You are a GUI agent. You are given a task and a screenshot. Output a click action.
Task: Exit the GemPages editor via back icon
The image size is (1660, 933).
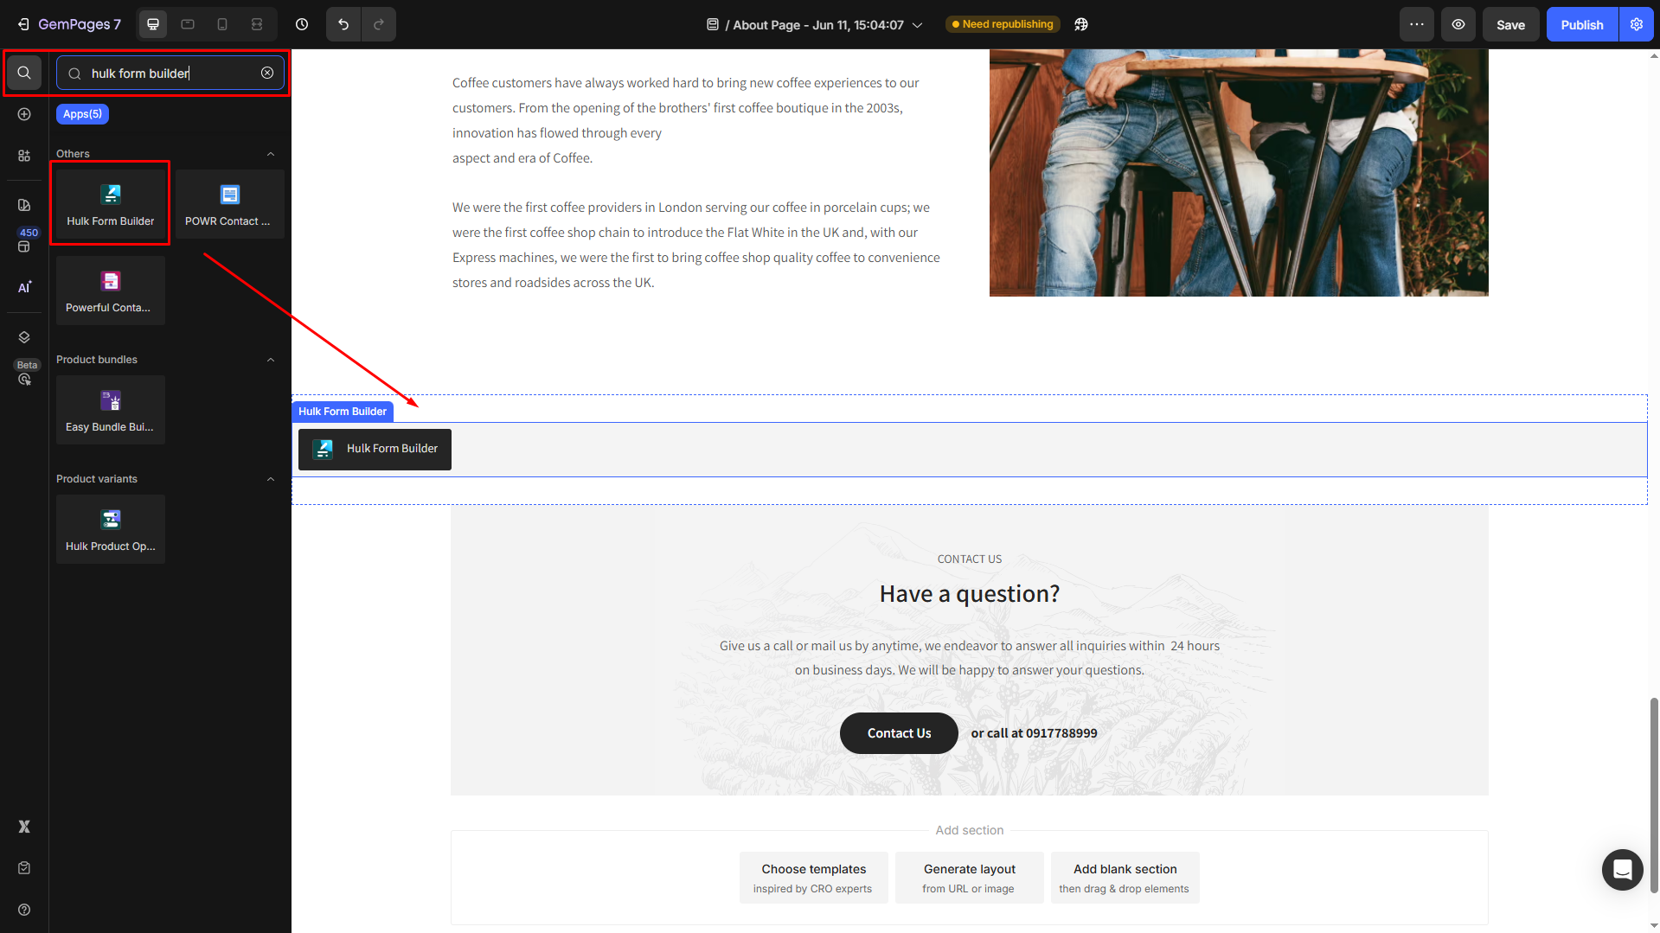click(x=23, y=24)
